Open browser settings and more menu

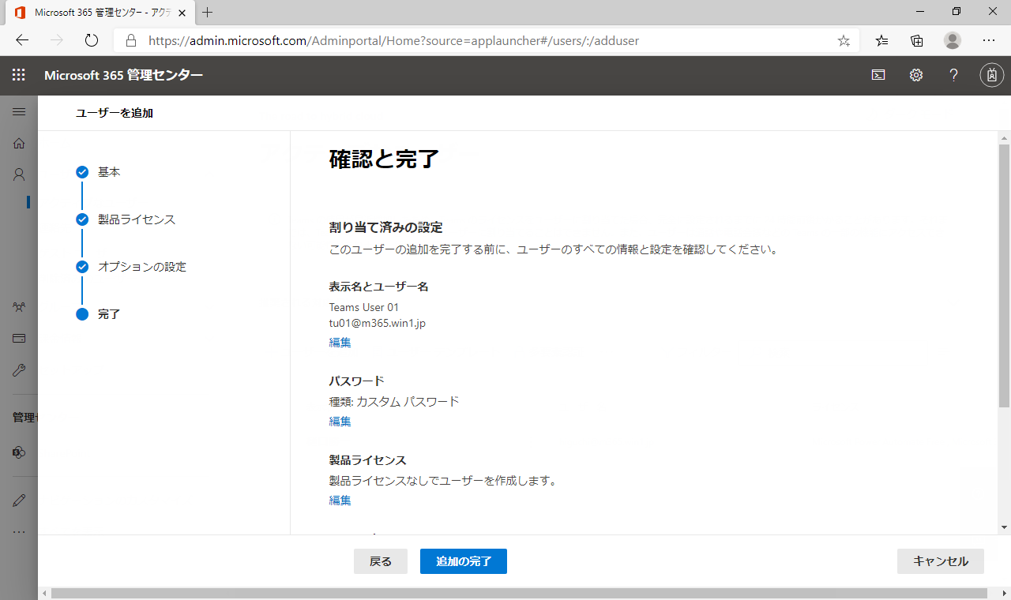989,40
